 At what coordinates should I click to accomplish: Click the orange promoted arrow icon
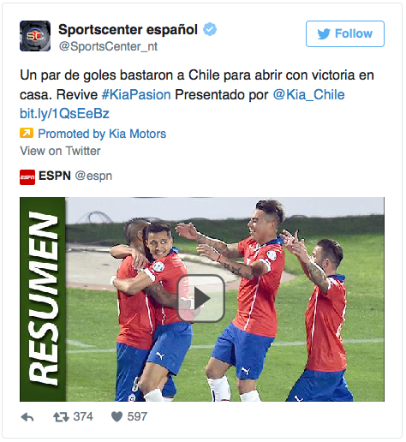(x=27, y=133)
